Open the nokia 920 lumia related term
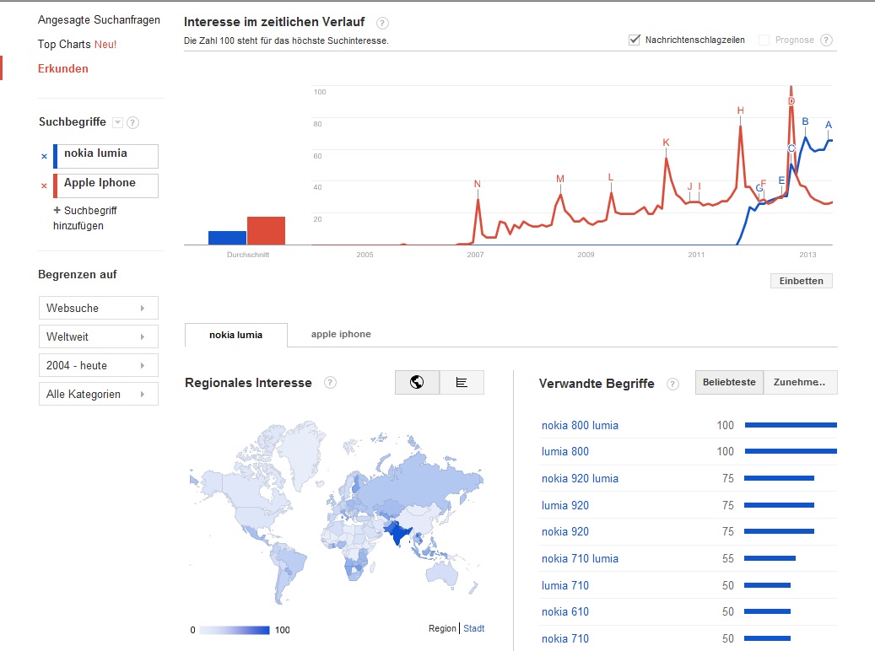 click(580, 478)
